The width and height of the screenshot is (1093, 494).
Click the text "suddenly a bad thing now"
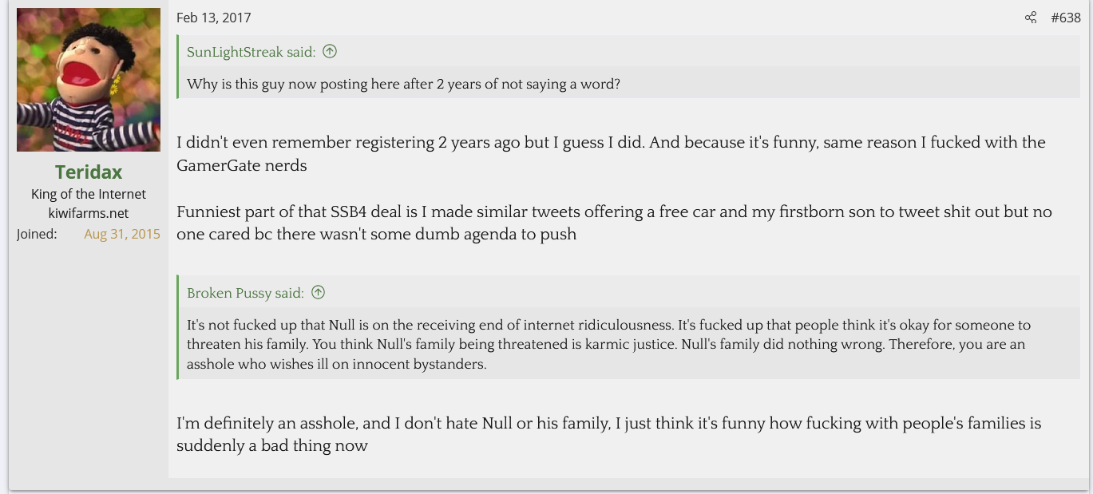(x=272, y=445)
